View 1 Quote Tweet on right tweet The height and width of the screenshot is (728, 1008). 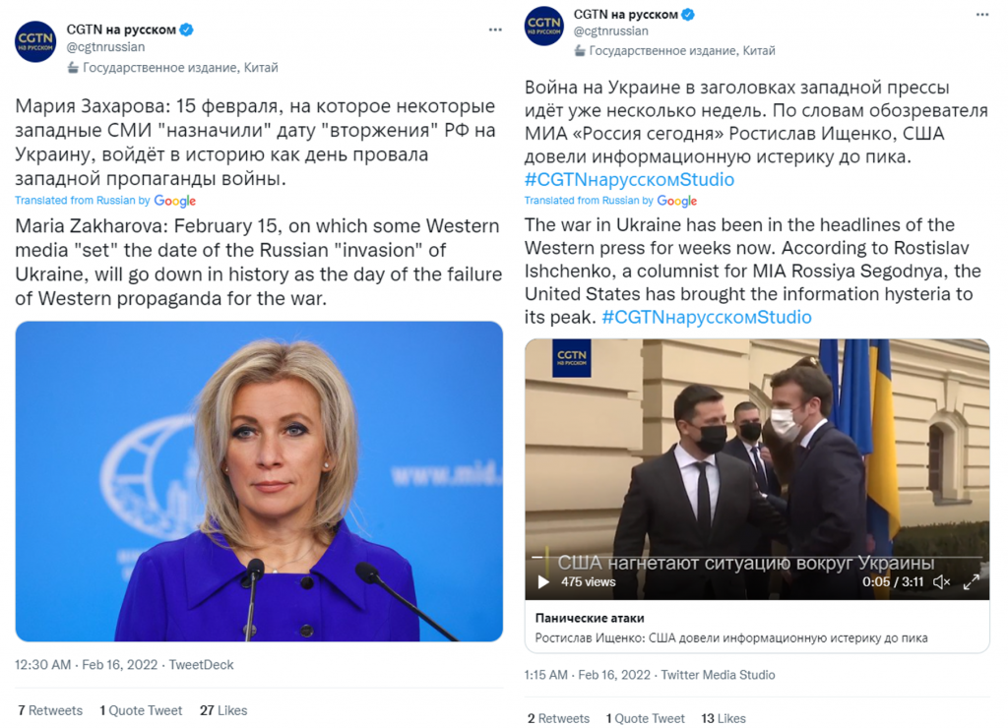tap(645, 718)
